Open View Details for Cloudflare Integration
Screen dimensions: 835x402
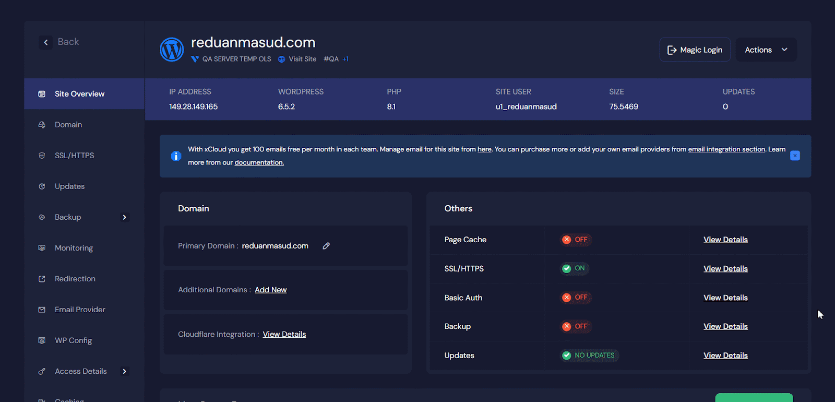coord(284,334)
